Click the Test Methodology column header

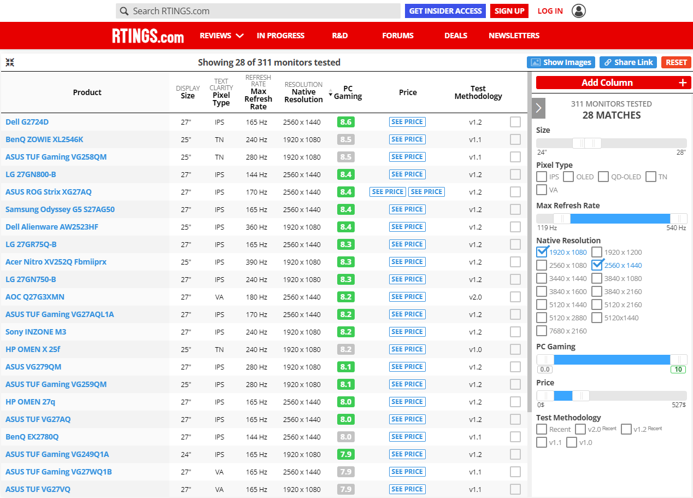[478, 92]
